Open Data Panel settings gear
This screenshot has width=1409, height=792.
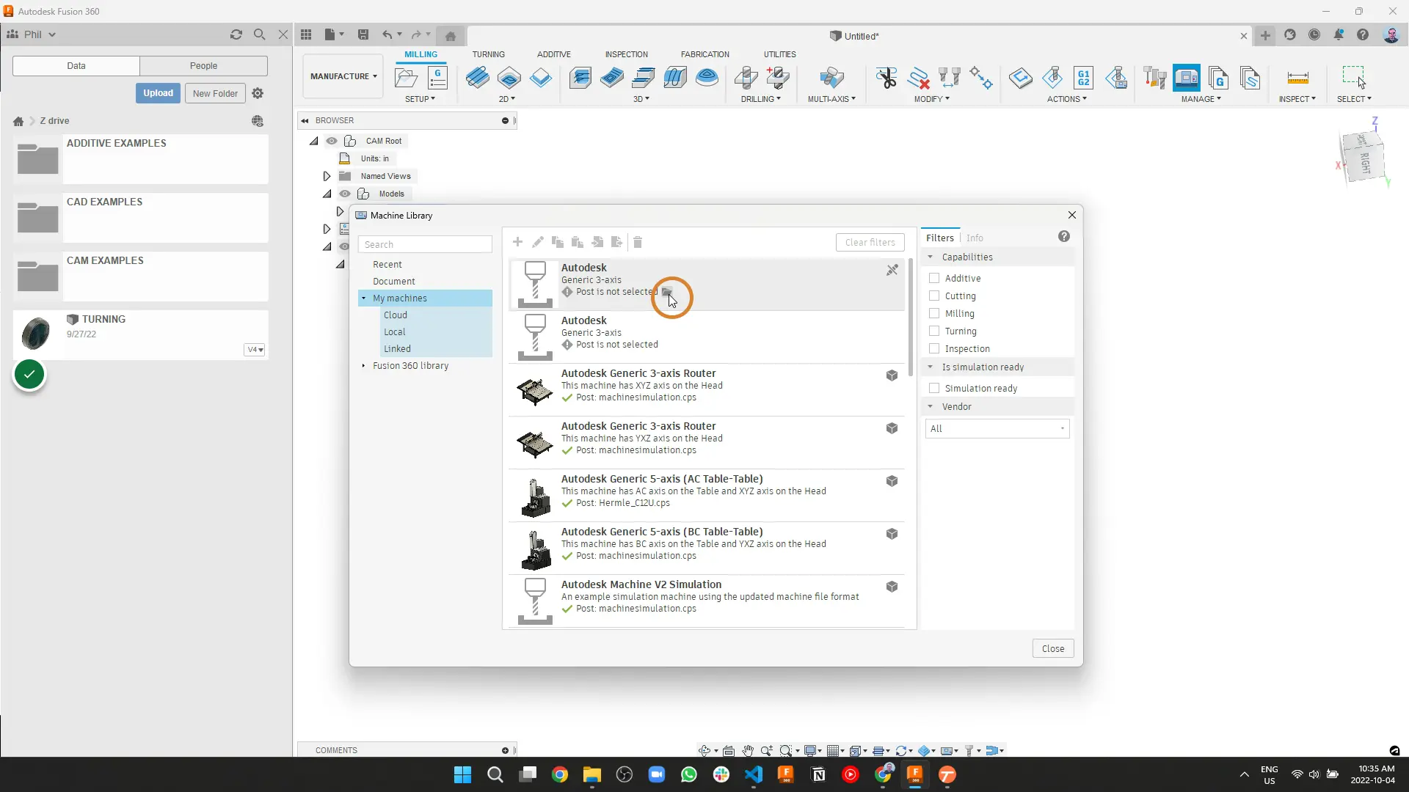tap(258, 93)
